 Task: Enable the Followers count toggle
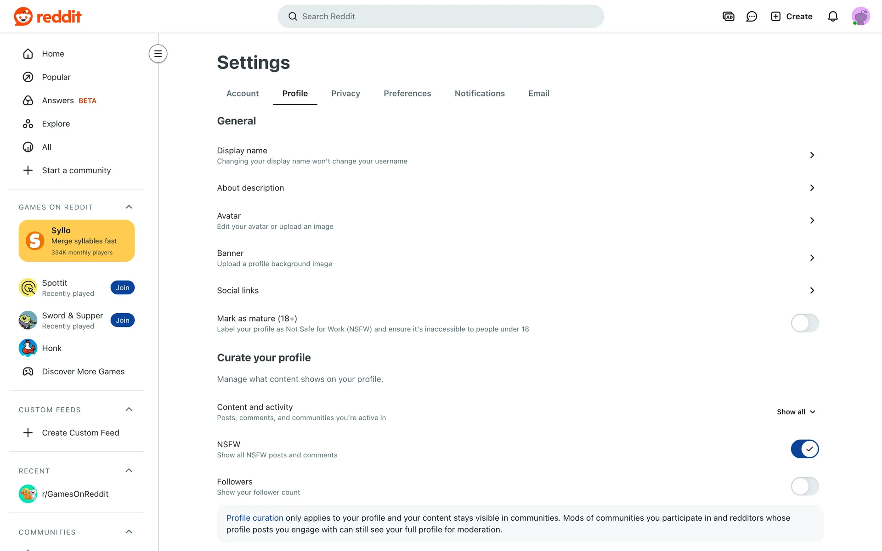point(804,486)
